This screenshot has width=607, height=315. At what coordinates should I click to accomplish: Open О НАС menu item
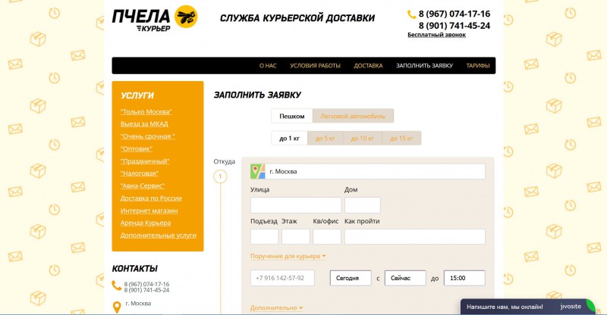click(x=268, y=66)
